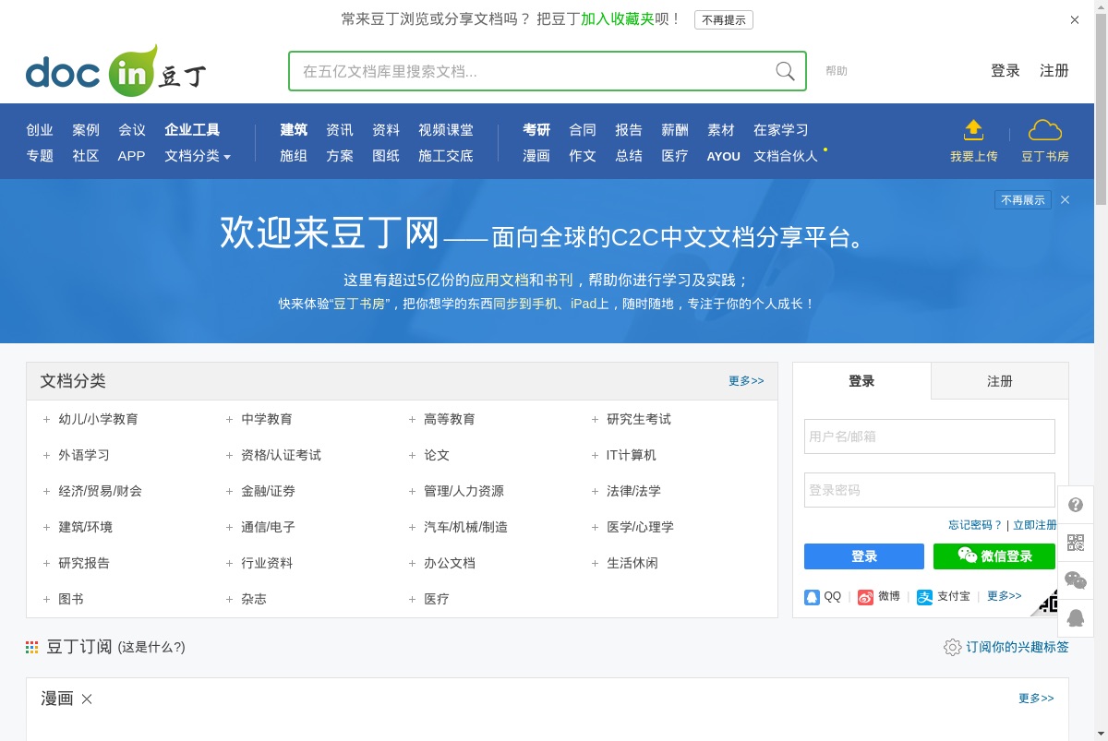This screenshot has height=741, width=1108.
Task: Open the 法律/法学 category
Action: (x=633, y=492)
